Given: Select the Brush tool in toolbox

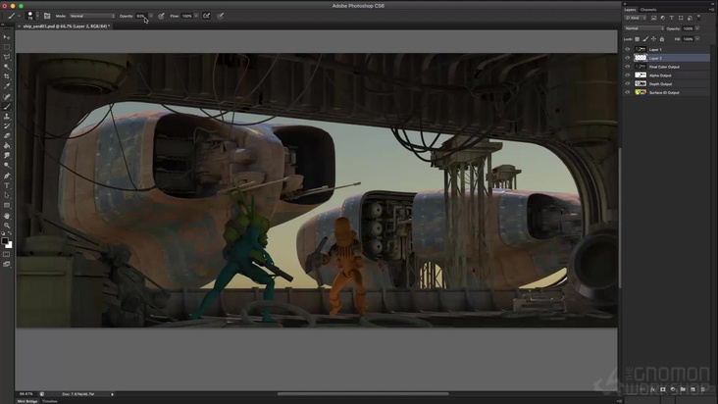Looking at the screenshot, I should [x=7, y=107].
